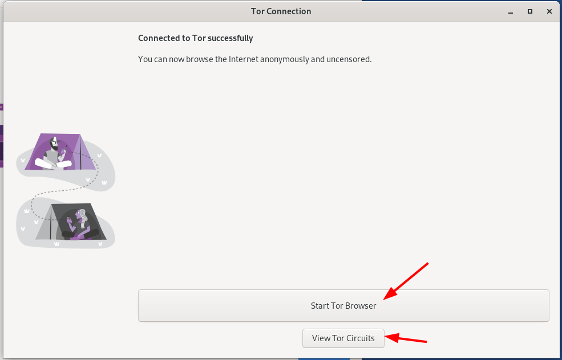
Task: Click the anonymous browsing description text
Action: (x=254, y=59)
